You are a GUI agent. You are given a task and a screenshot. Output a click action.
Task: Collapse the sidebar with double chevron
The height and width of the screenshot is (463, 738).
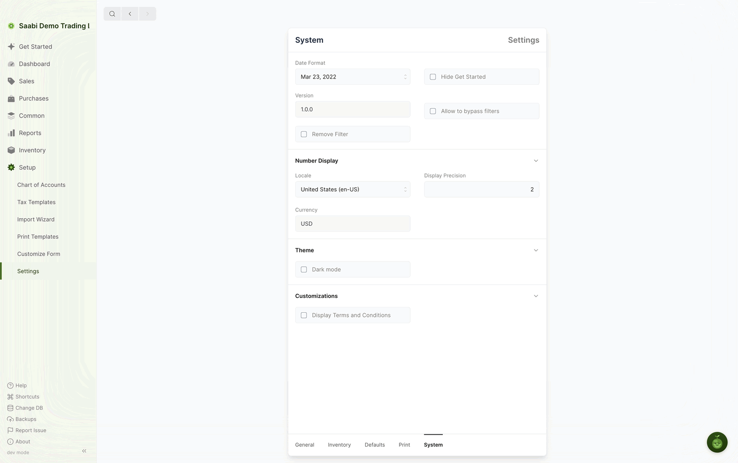coord(84,451)
